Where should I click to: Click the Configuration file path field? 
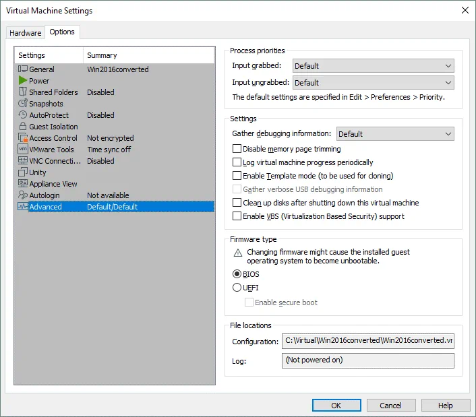click(367, 341)
